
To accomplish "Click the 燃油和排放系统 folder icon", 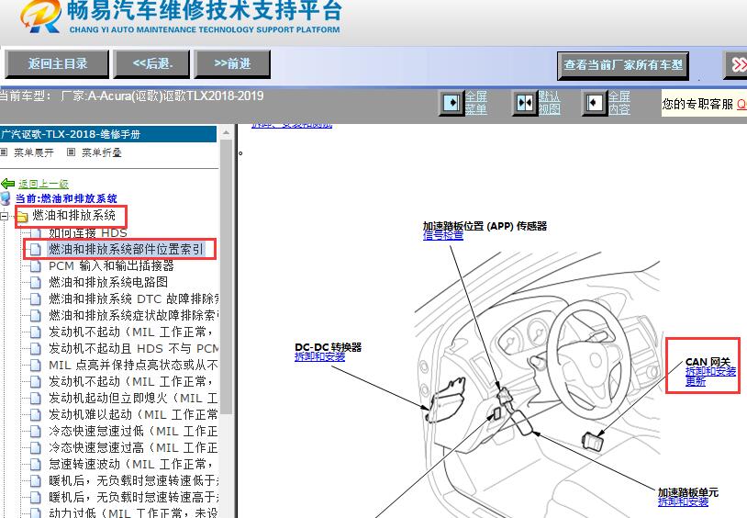I will 22,217.
